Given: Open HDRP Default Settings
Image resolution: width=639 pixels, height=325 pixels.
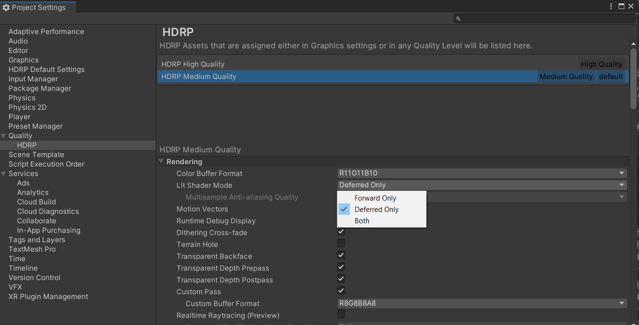Looking at the screenshot, I should [x=46, y=70].
